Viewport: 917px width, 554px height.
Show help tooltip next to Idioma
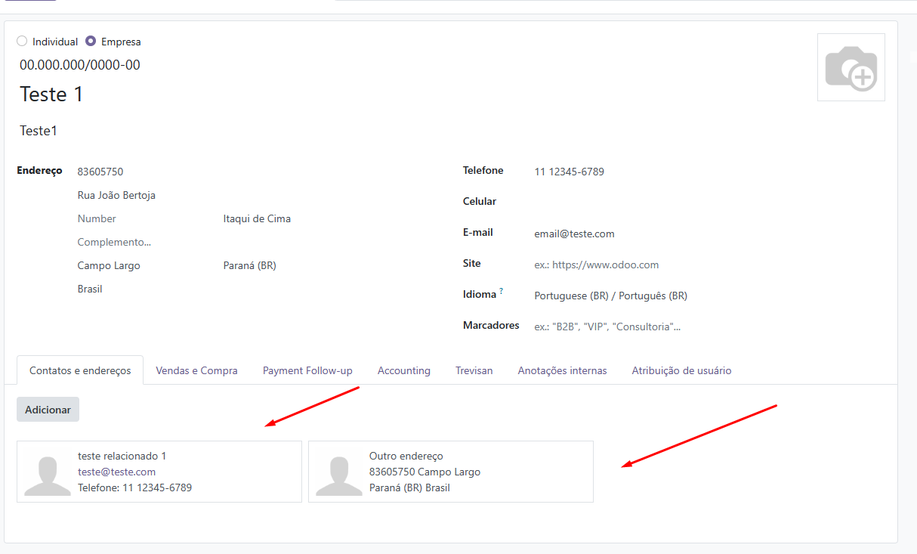502,291
